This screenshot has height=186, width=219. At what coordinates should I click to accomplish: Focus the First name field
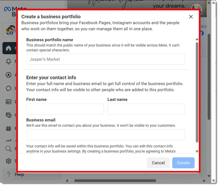[x=65, y=109]
